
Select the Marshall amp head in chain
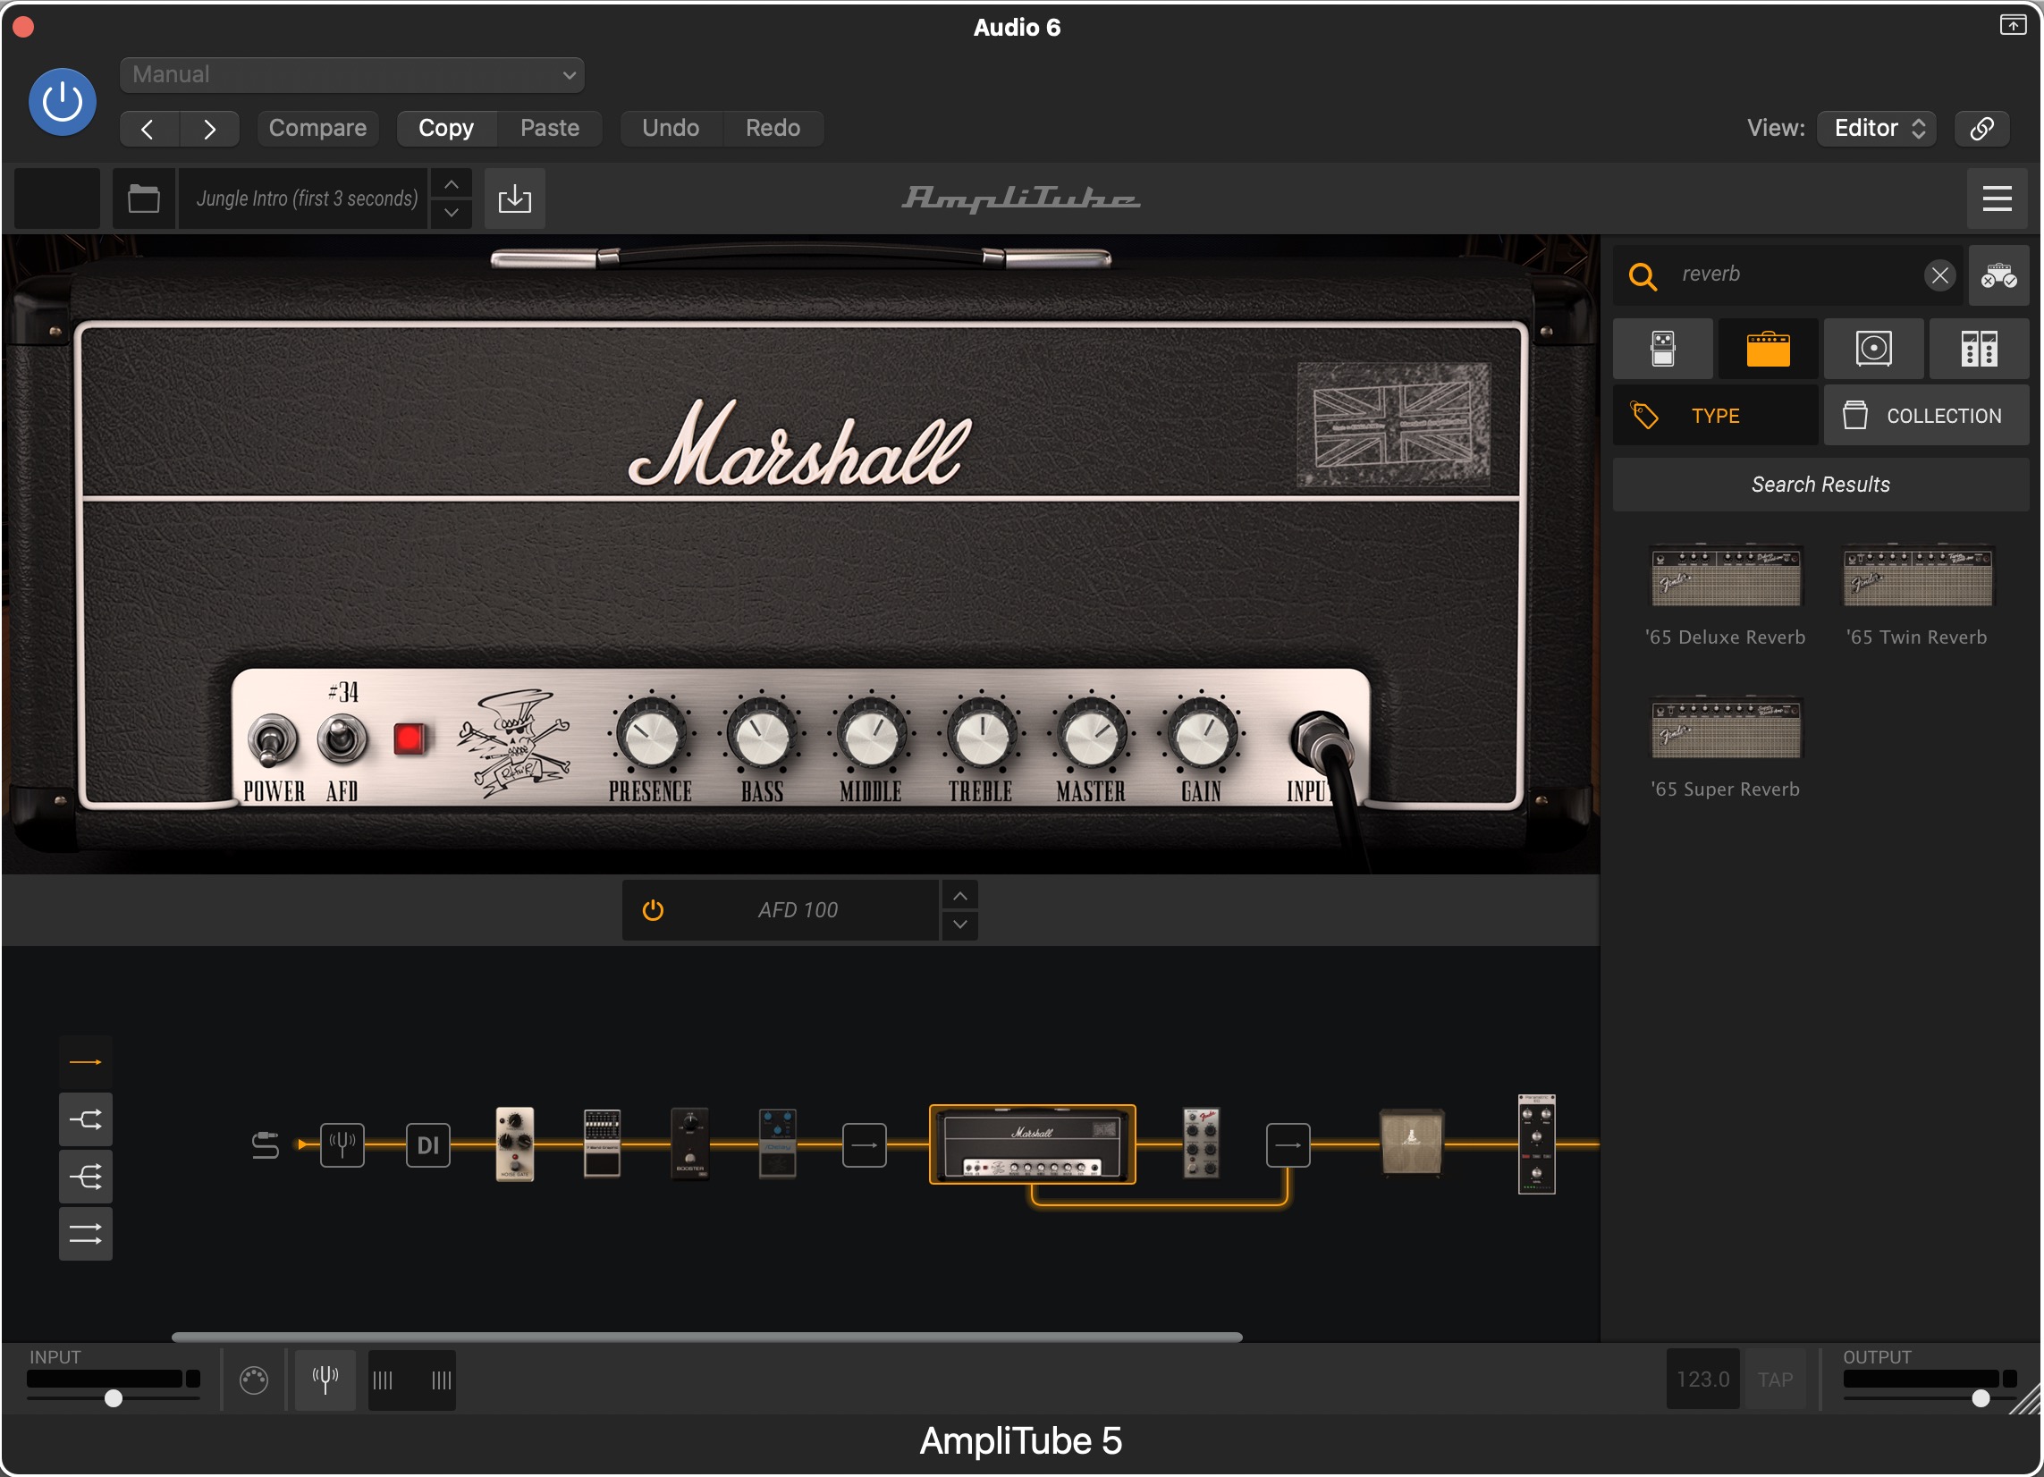pyautogui.click(x=1032, y=1144)
